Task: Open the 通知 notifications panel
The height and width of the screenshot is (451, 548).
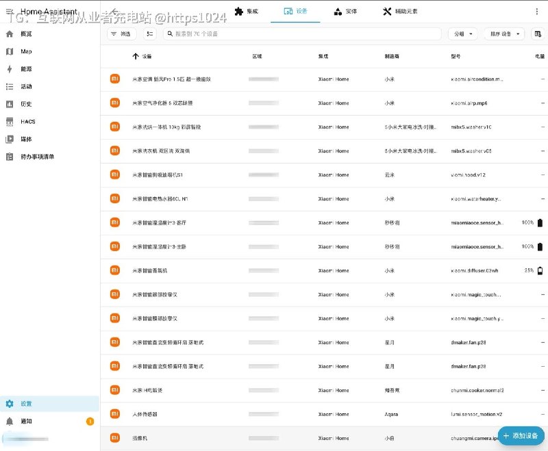Action: click(x=49, y=421)
